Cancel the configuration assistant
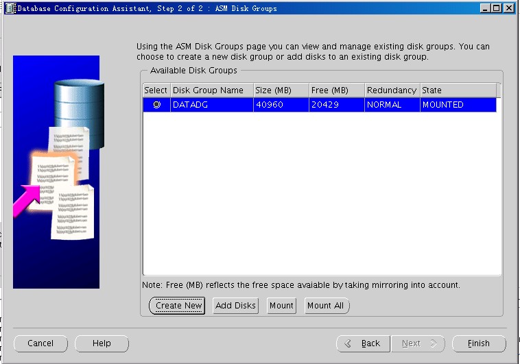Image resolution: width=520 pixels, height=364 pixels. 40,343
